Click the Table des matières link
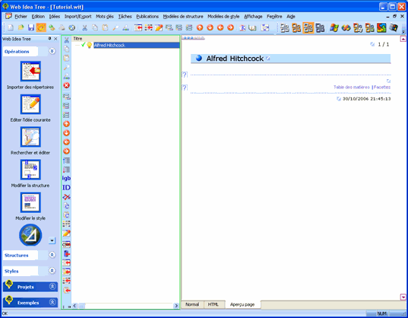 [352, 87]
